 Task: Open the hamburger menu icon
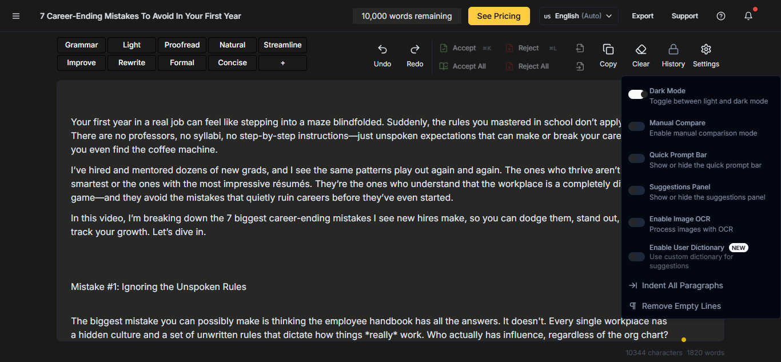(16, 16)
